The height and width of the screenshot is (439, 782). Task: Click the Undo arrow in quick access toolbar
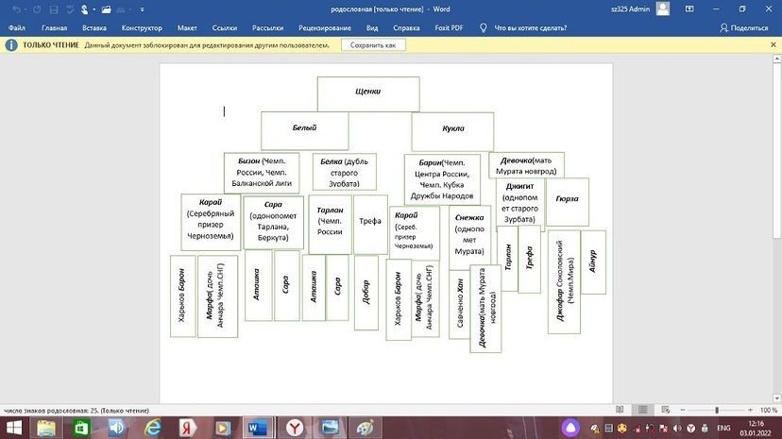coord(16,9)
